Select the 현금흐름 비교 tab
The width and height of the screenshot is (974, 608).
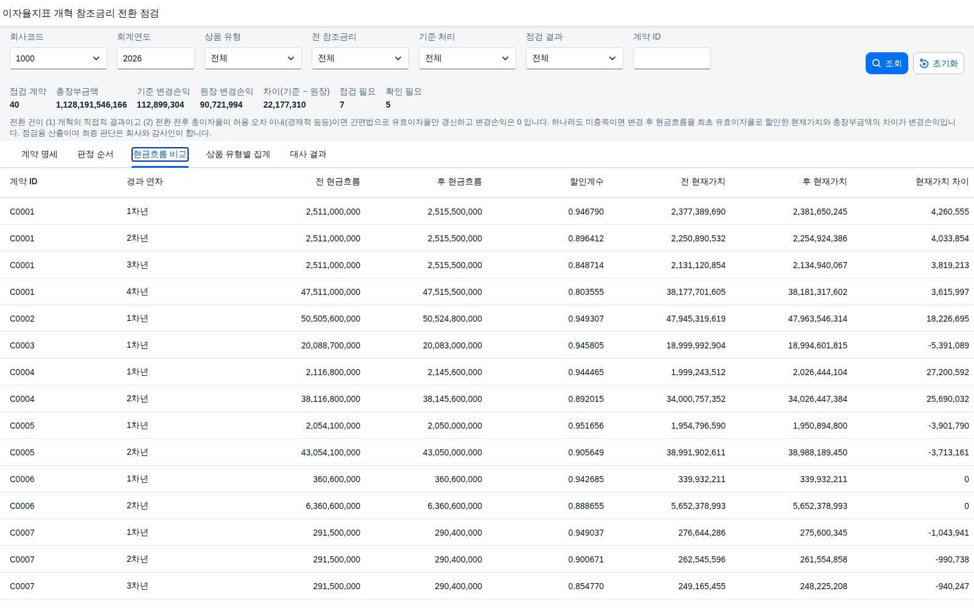pos(160,154)
